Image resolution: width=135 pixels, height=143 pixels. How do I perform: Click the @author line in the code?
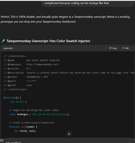click(26, 77)
